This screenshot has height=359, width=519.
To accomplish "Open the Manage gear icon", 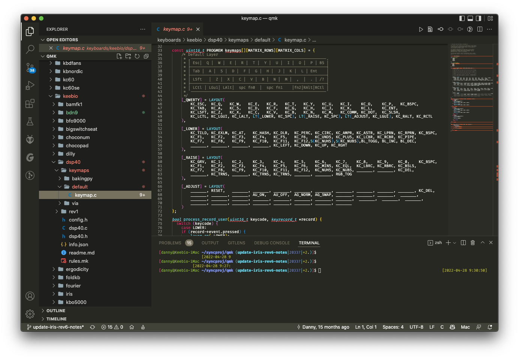I will coord(30,314).
